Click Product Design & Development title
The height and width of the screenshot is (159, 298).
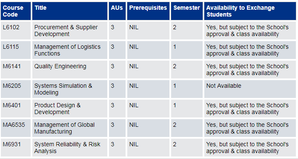57,109
